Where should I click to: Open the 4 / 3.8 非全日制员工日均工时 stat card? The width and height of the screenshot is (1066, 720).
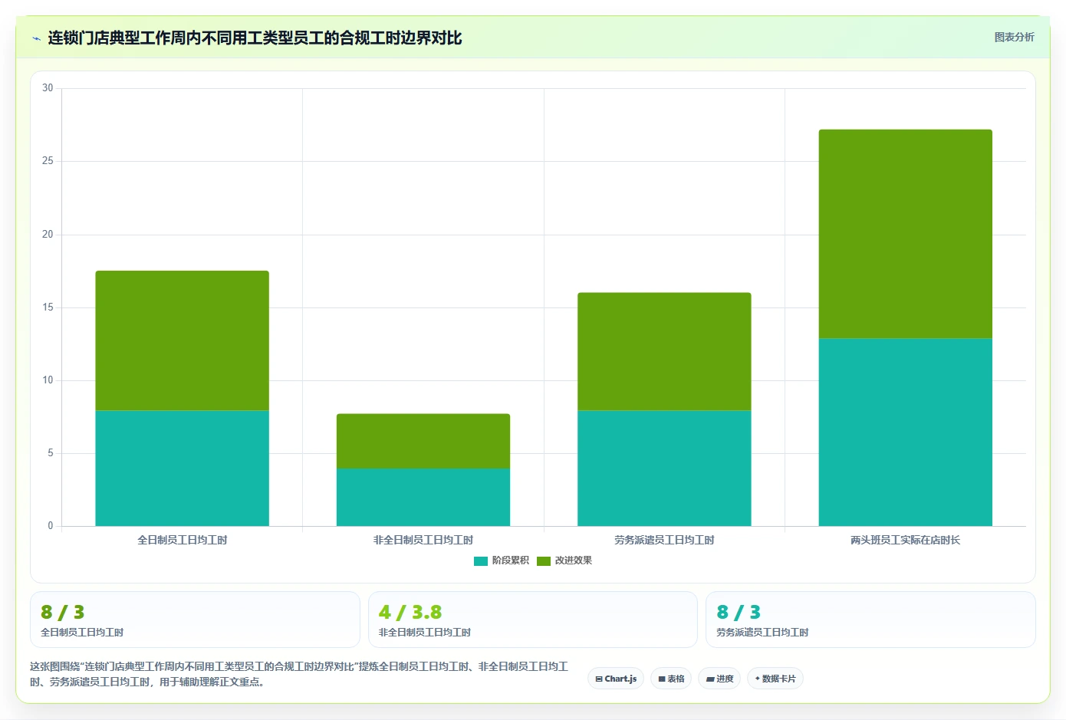pos(533,620)
